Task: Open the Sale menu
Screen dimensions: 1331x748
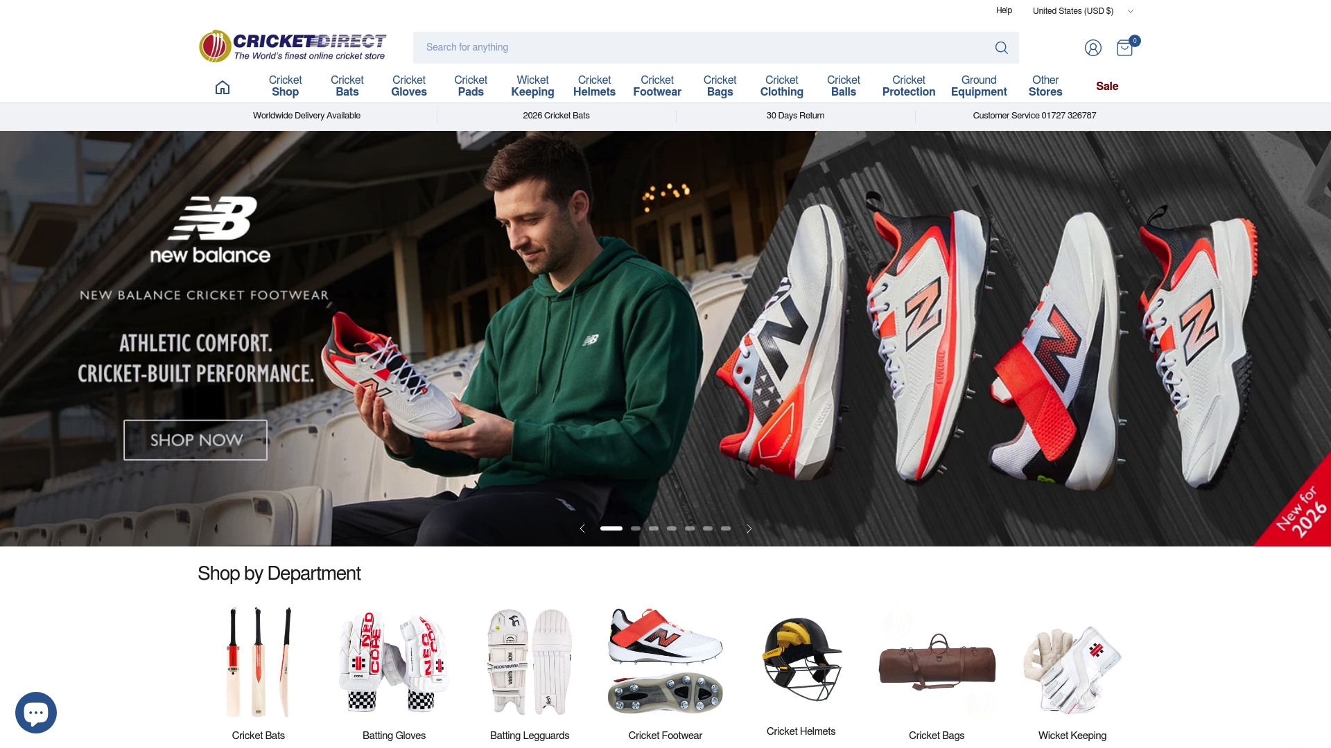Action: coord(1107,86)
